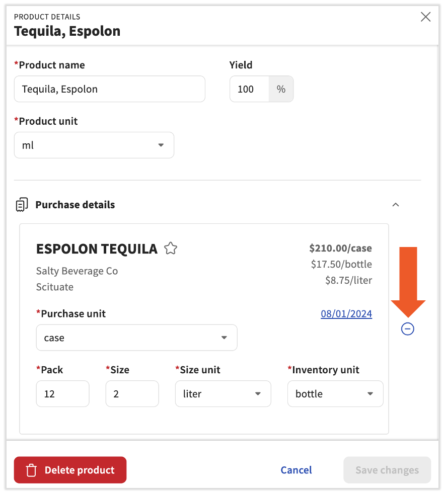Click the ESPOLON TEQUILA purchase item title
Screen dimensions: 445x495
tap(97, 249)
